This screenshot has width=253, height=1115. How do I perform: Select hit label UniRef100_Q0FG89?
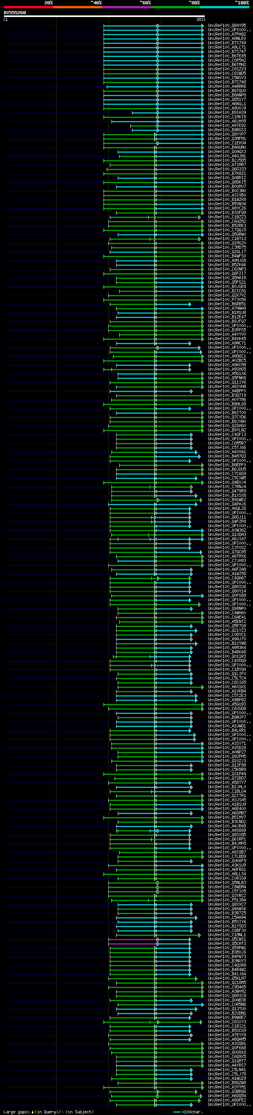(227, 596)
